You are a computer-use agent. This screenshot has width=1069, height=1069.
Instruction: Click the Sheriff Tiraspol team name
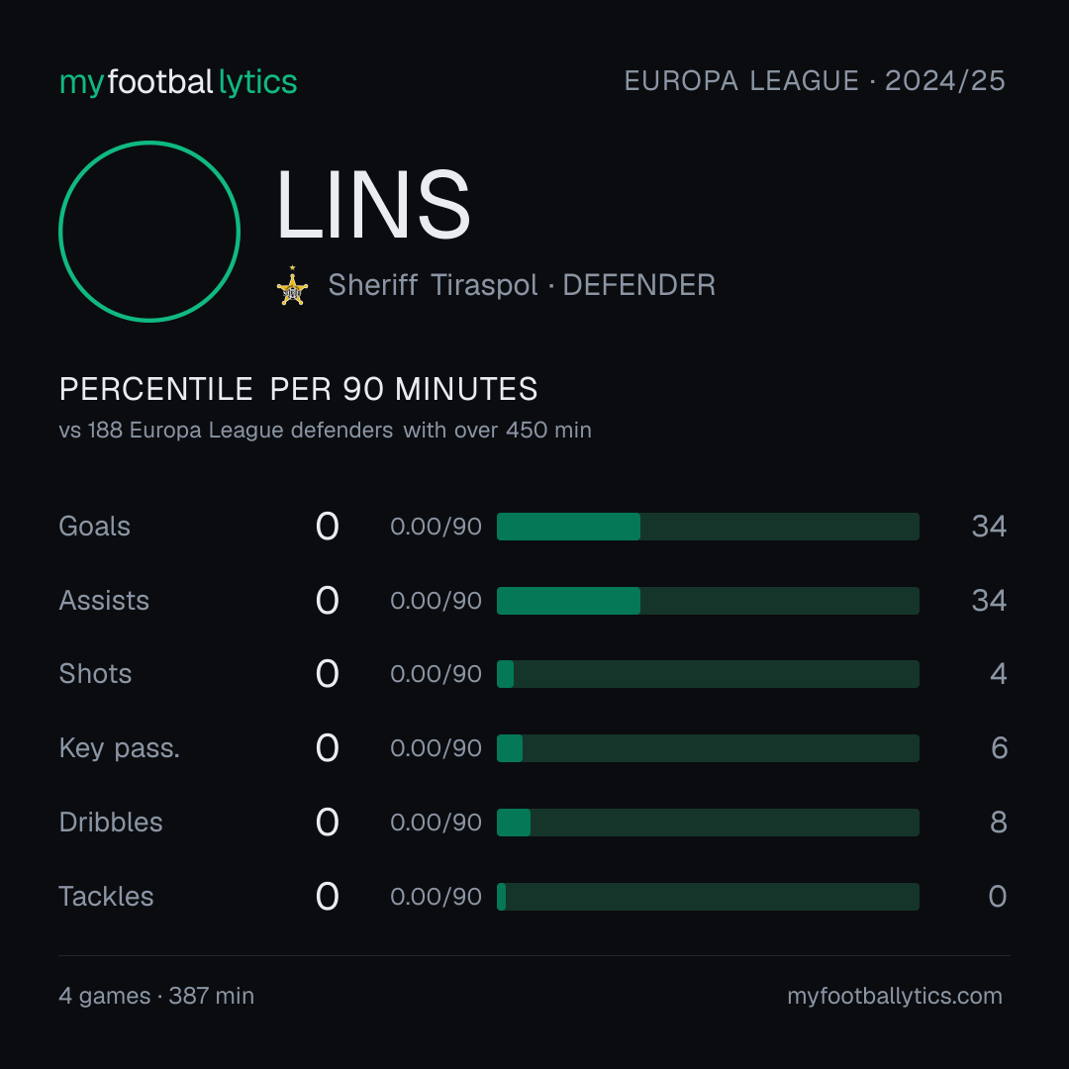[433, 285]
